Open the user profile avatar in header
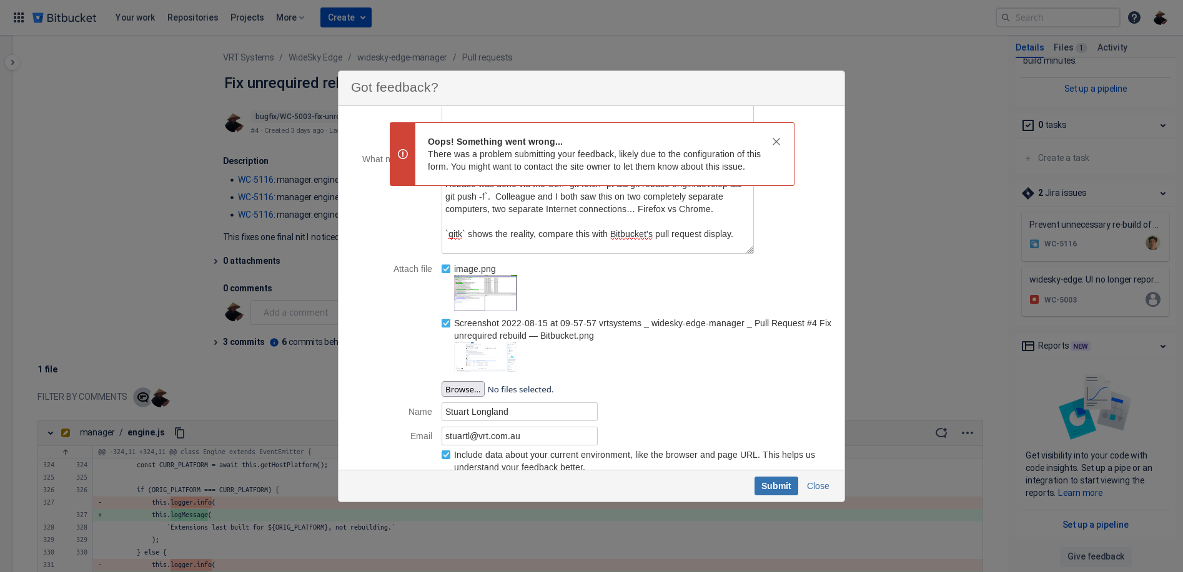This screenshot has height=572, width=1183. pos(1161,17)
